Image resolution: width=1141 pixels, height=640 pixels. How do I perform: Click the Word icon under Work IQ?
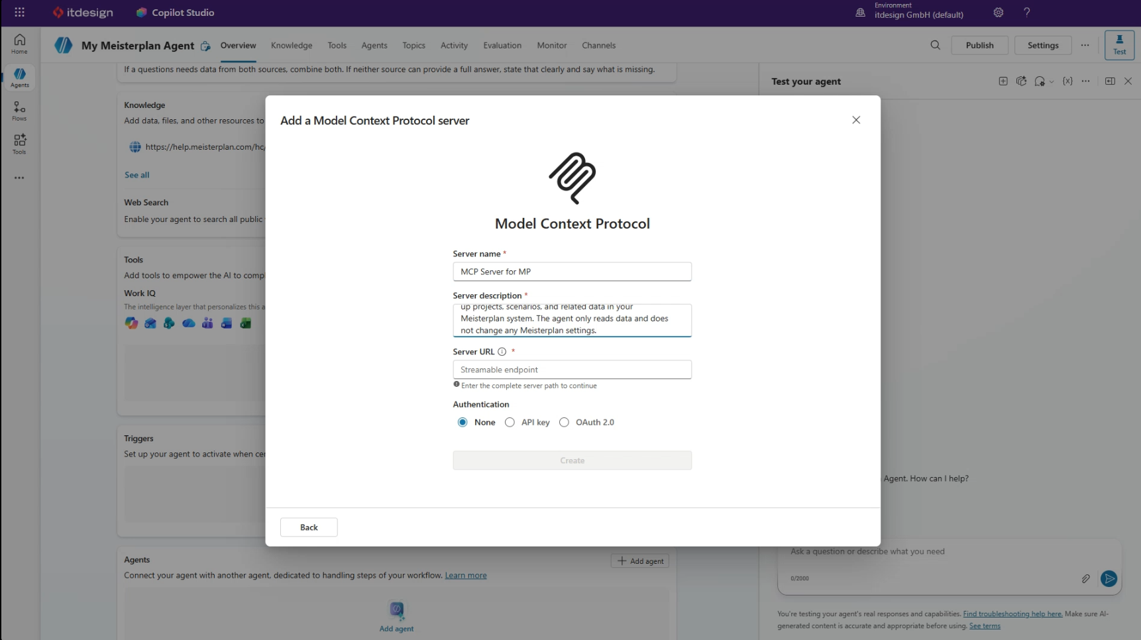[227, 323]
